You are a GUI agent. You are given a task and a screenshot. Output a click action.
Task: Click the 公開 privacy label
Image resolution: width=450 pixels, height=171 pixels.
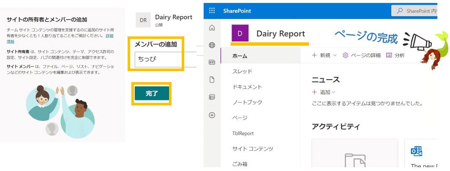159,25
